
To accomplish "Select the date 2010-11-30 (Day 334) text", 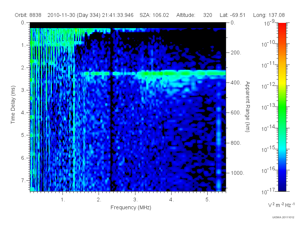I will (x=74, y=15).
